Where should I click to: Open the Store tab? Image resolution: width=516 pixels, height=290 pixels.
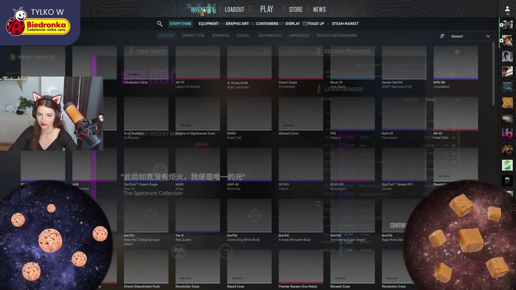(295, 10)
